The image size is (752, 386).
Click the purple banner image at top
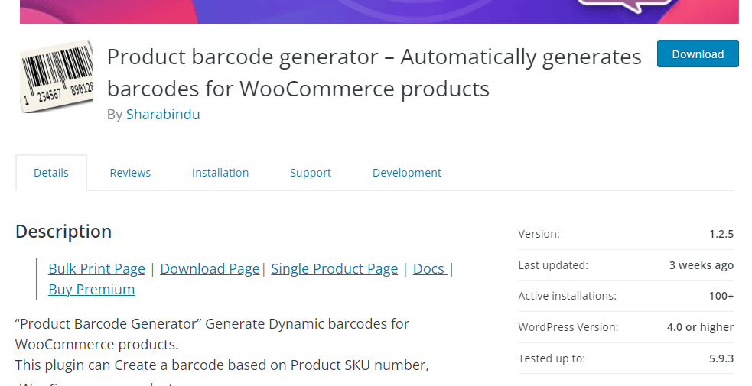coord(379,11)
